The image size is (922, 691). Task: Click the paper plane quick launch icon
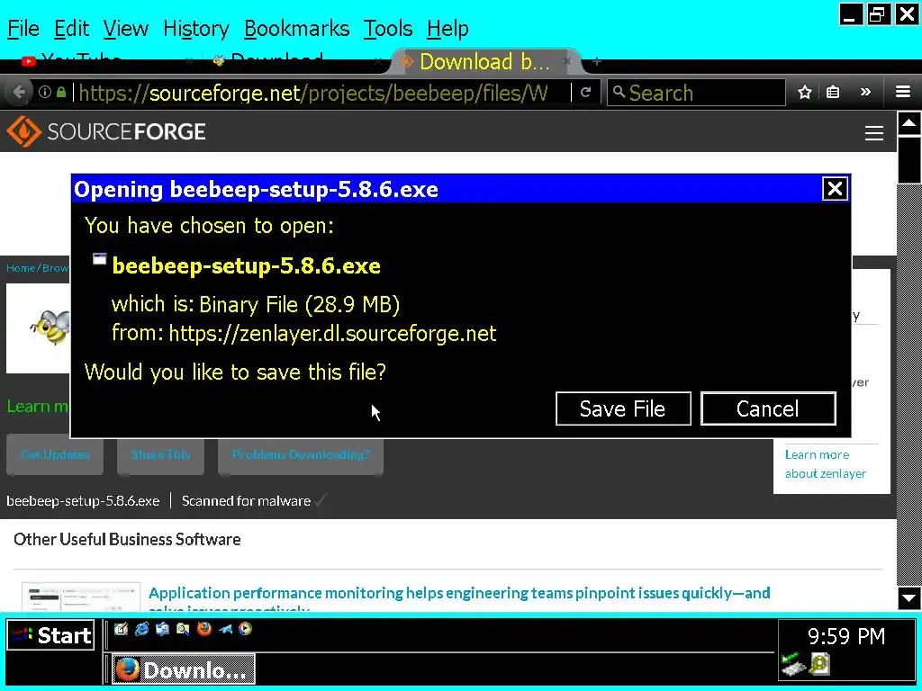(225, 629)
